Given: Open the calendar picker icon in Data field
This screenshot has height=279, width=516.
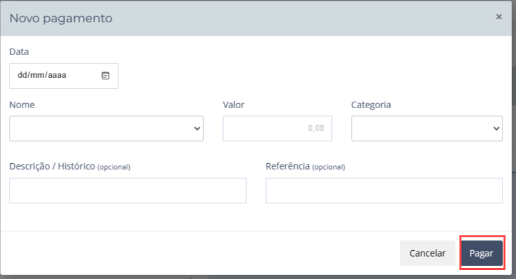Looking at the screenshot, I should click(106, 76).
